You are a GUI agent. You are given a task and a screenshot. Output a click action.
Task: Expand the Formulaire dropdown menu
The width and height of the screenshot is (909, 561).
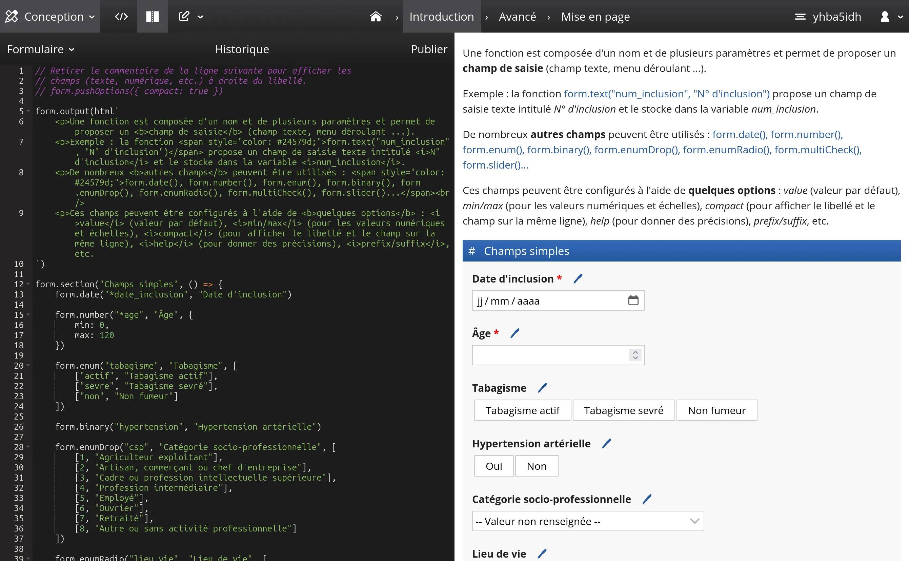click(x=41, y=49)
